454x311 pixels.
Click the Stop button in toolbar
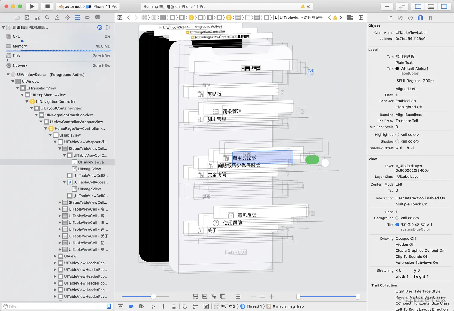click(x=47, y=6)
